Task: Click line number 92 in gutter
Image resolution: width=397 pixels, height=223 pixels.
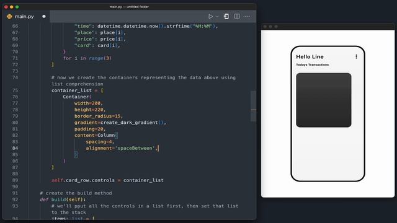Action: click(x=15, y=199)
